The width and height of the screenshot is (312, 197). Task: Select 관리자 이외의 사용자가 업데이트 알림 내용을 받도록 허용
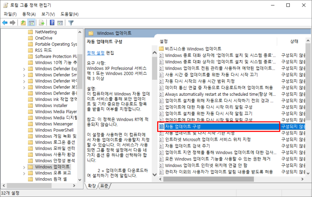pos(219,172)
